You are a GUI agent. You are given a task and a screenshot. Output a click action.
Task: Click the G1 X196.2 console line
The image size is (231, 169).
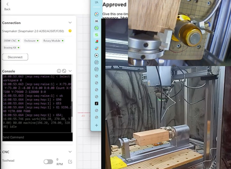coord(37,109)
